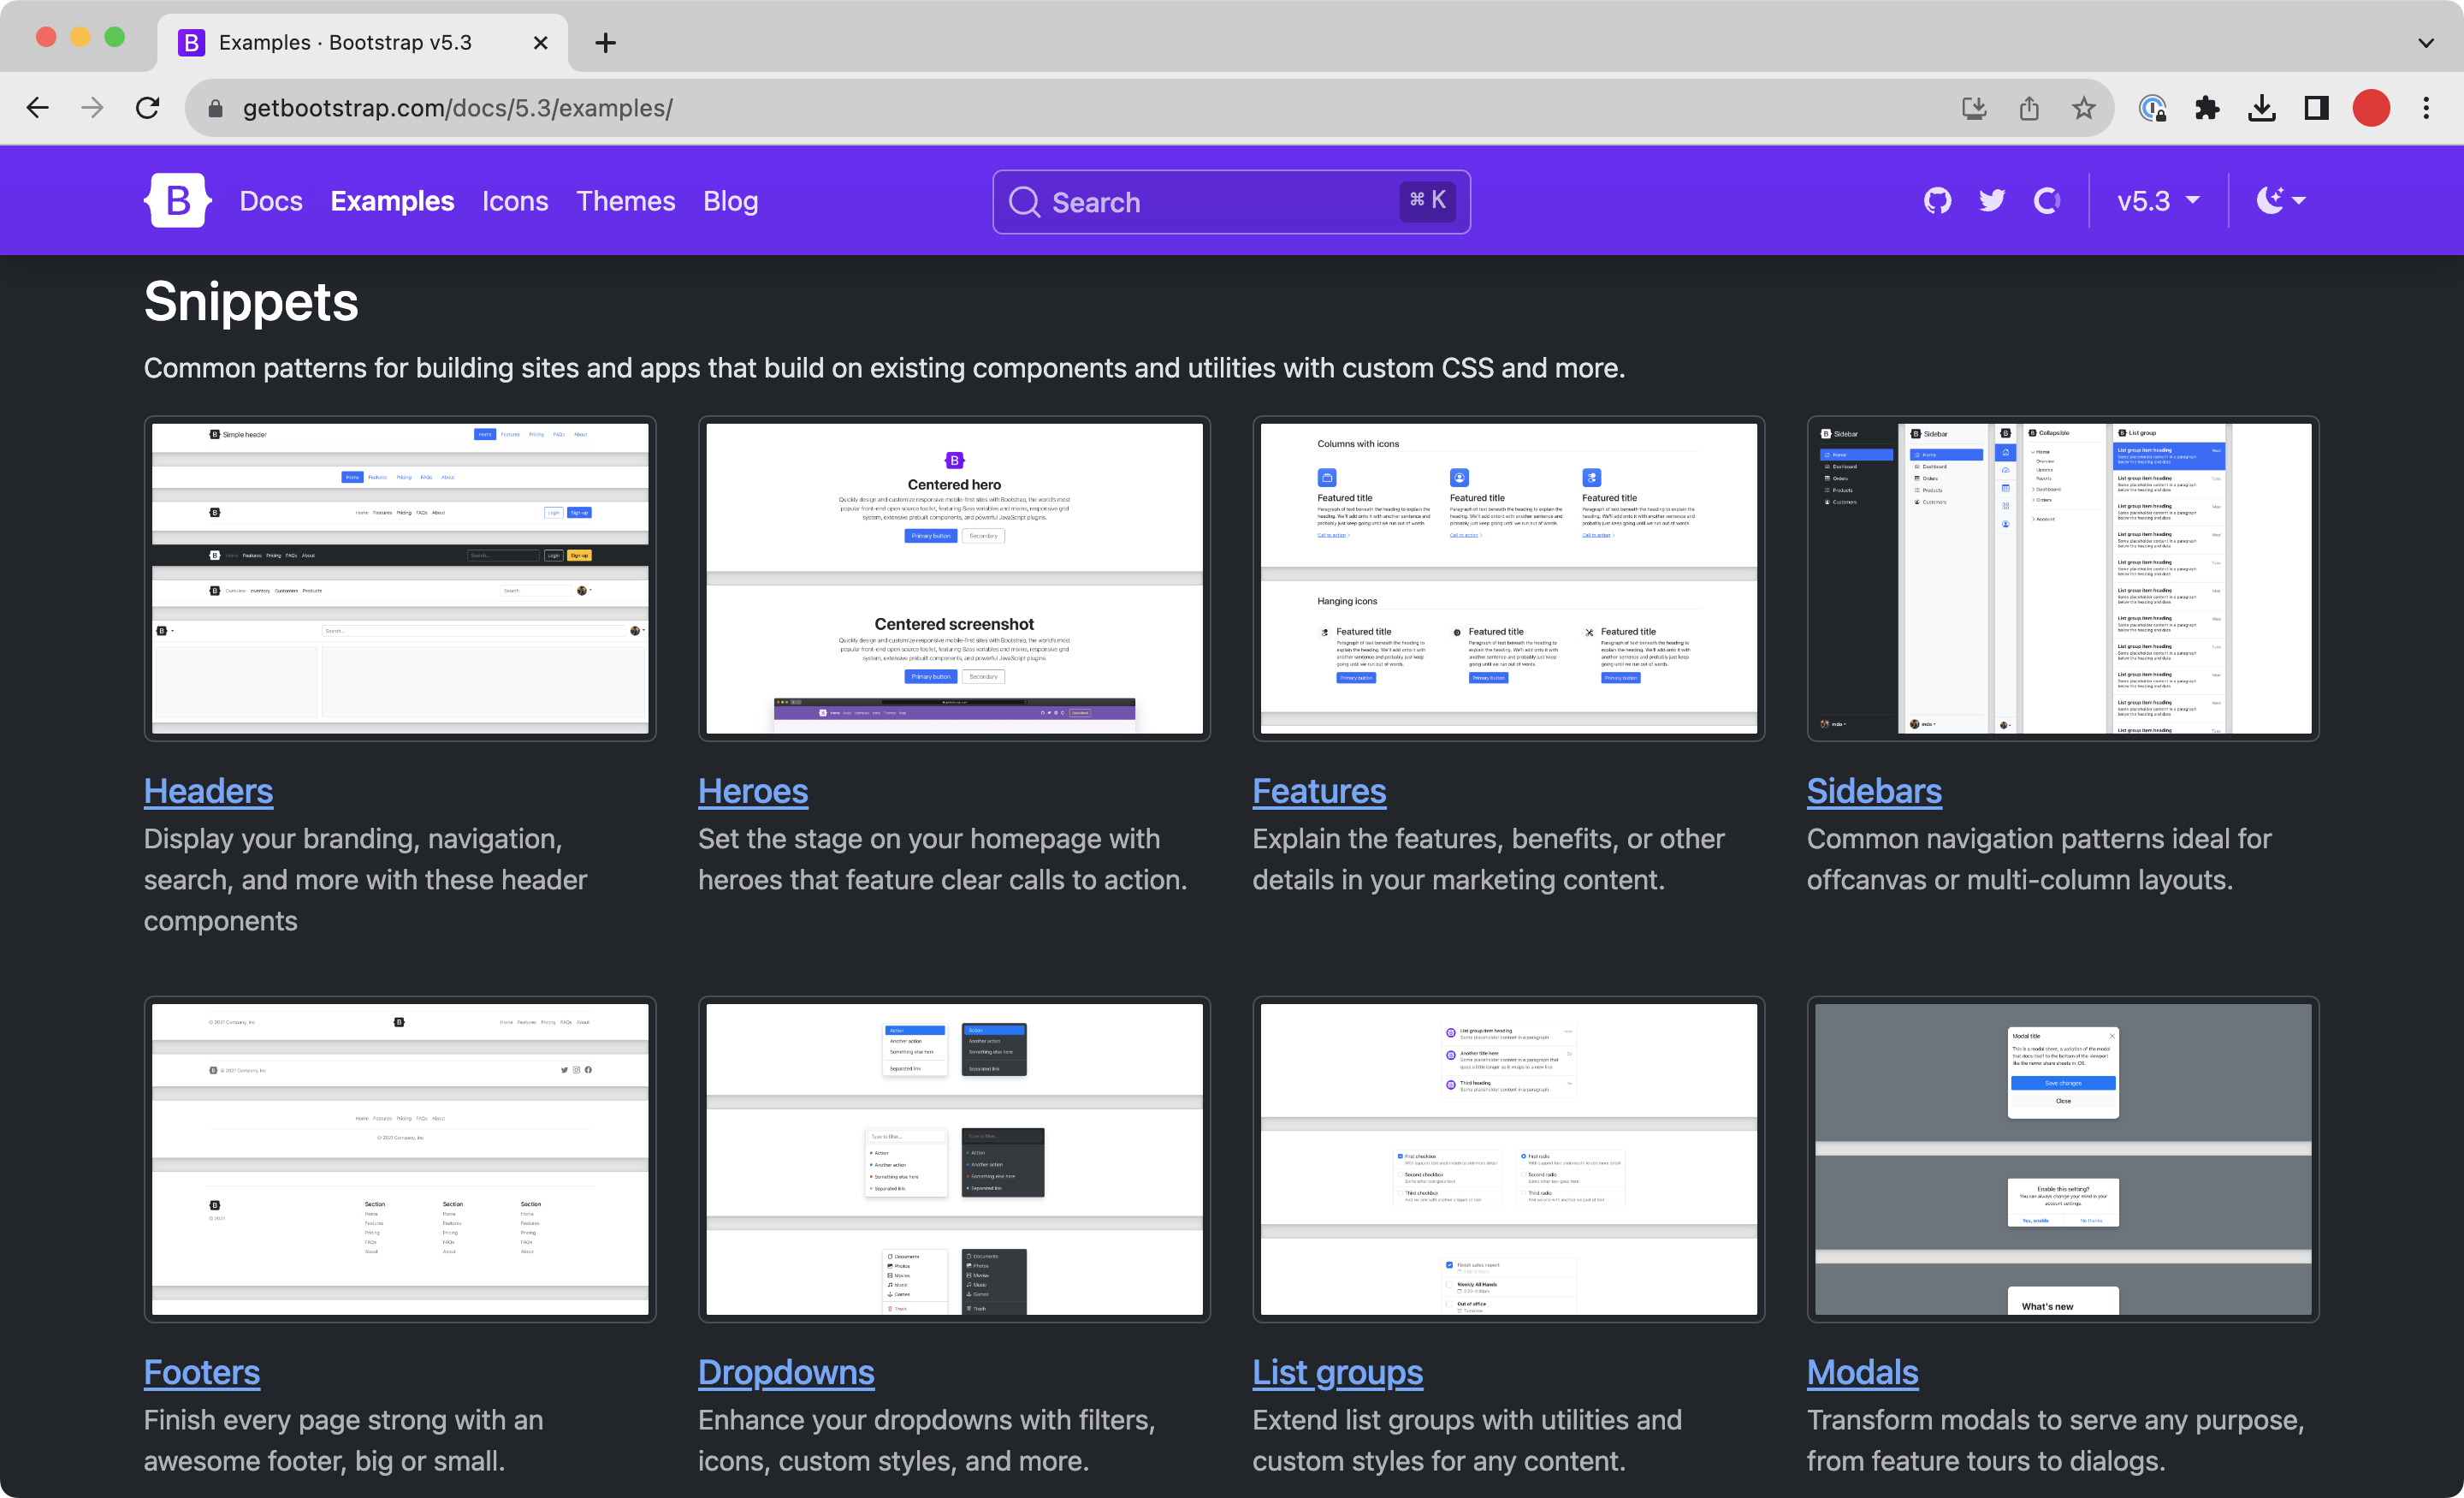This screenshot has height=1498, width=2464.
Task: Click the share page icon
Action: tap(2029, 108)
